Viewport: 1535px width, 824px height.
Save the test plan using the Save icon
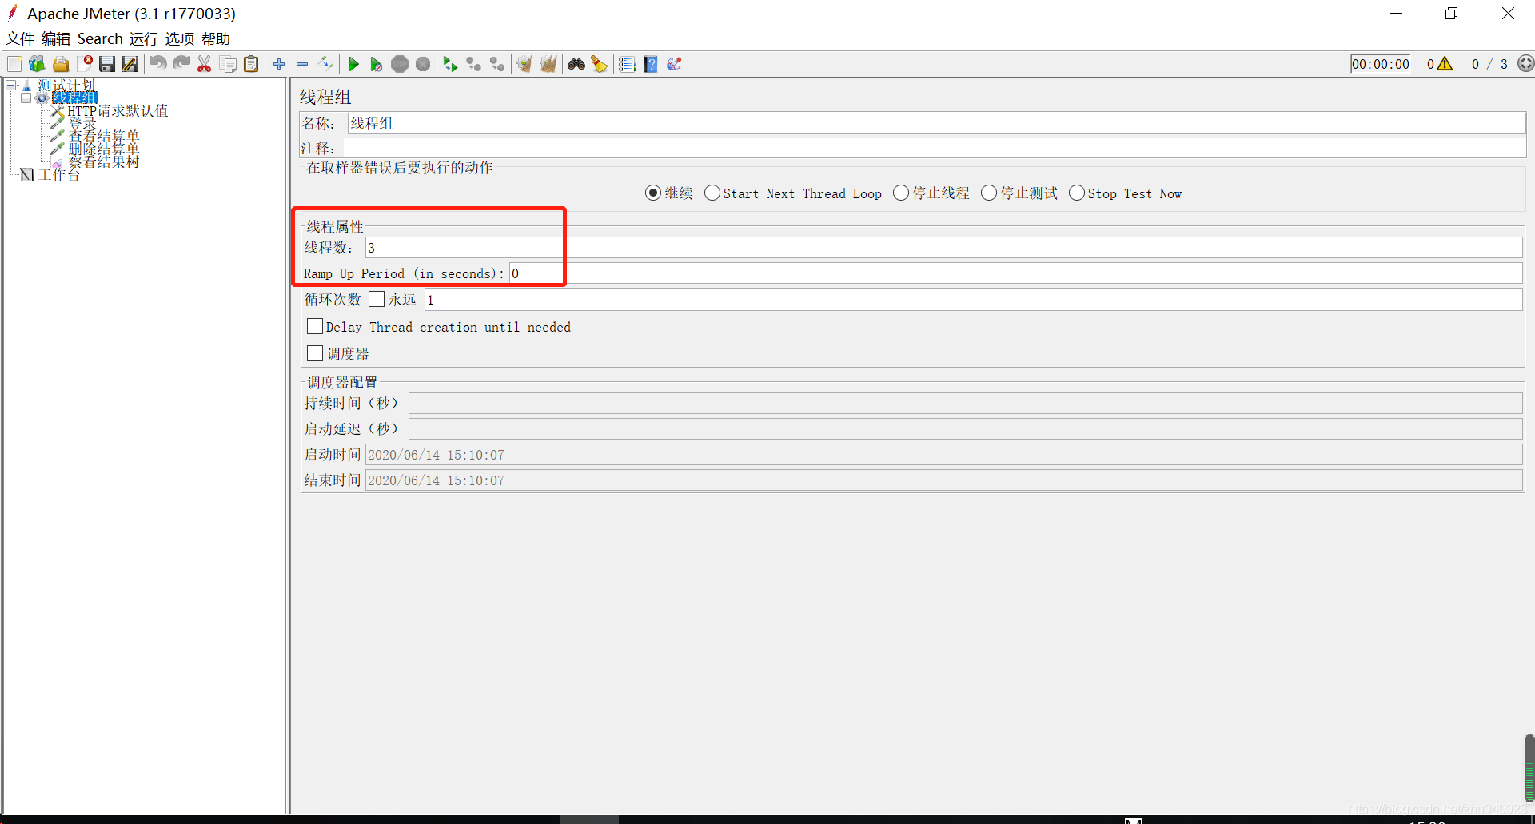pyautogui.click(x=107, y=64)
